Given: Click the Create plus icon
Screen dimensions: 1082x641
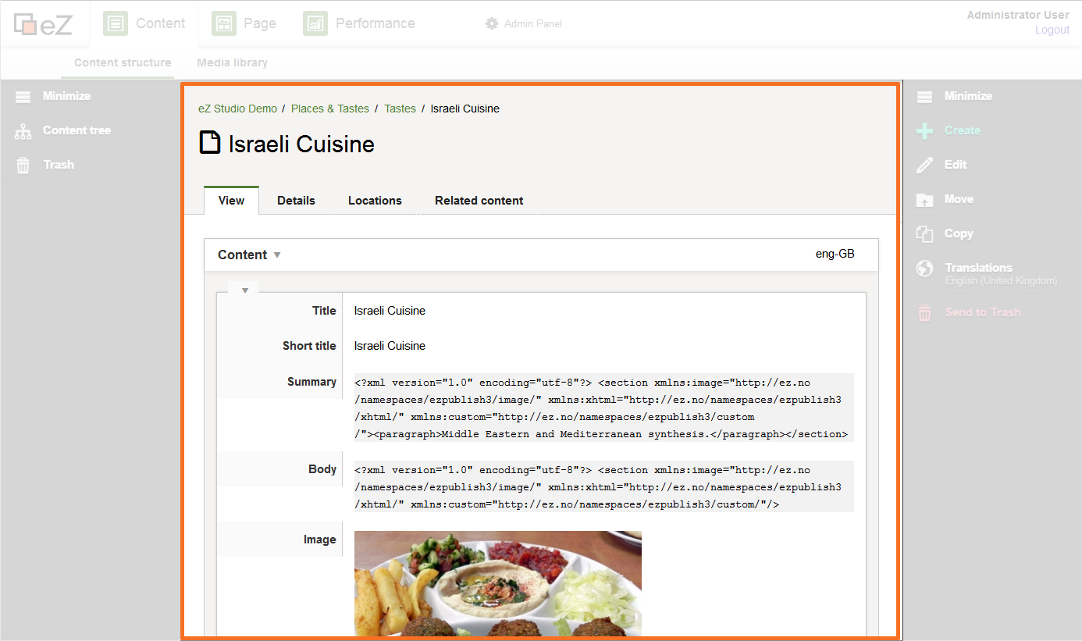Looking at the screenshot, I should click(924, 130).
